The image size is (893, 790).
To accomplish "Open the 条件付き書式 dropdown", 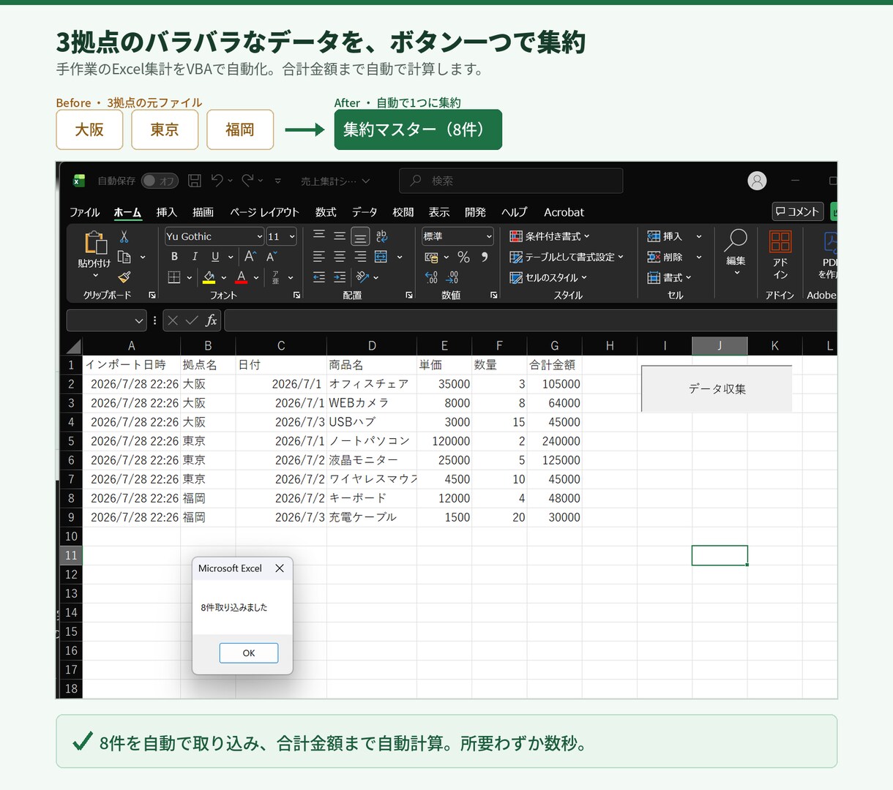I will click(549, 236).
